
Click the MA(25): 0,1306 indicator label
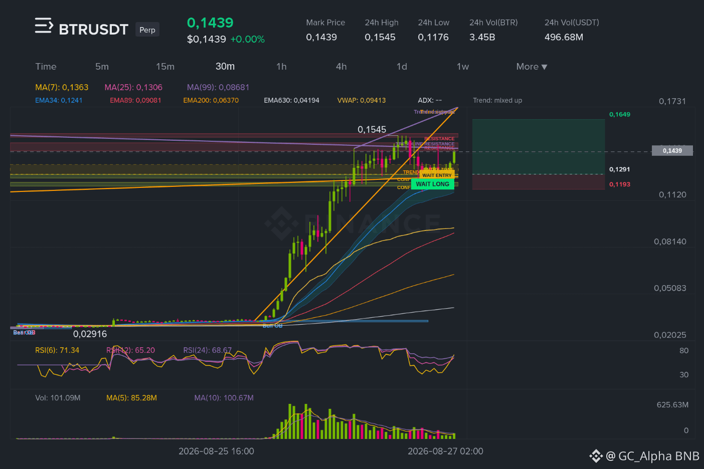[133, 87]
